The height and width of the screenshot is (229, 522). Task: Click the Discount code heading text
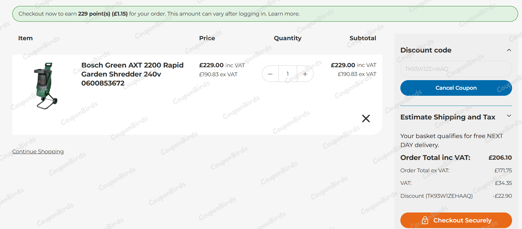point(426,50)
